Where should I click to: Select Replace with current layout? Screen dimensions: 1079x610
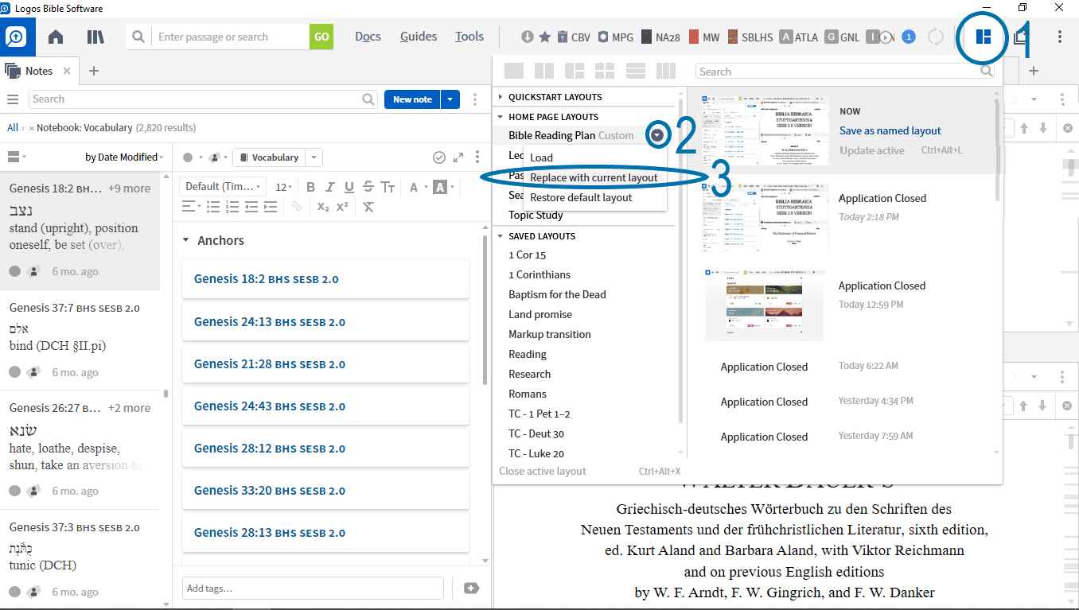point(594,177)
